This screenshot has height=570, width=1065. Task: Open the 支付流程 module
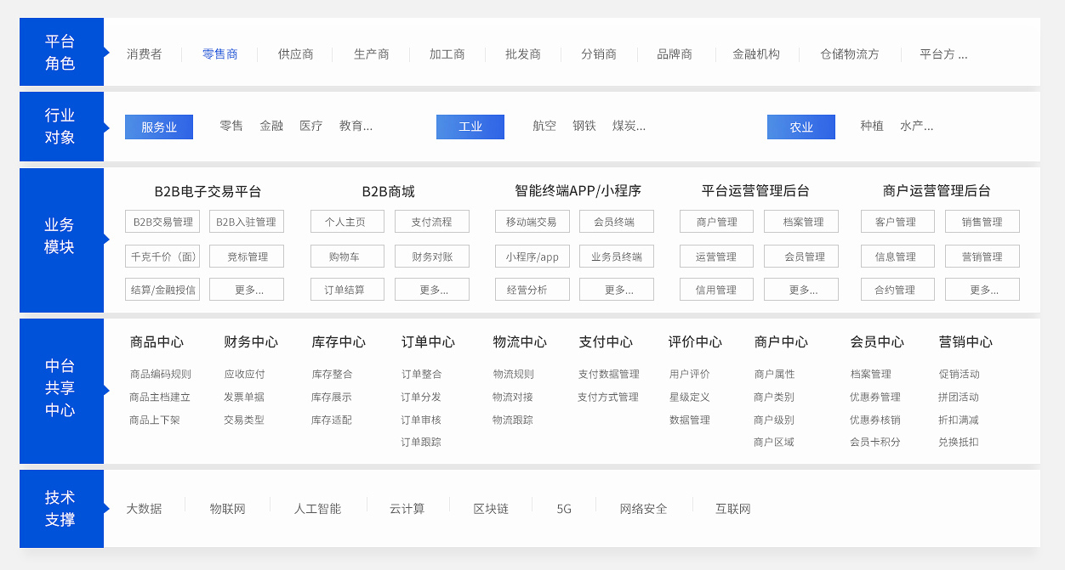point(432,222)
